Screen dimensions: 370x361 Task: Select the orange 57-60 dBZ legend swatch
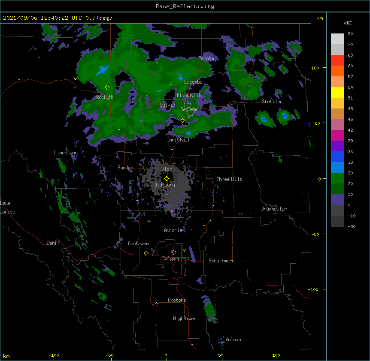[337, 71]
